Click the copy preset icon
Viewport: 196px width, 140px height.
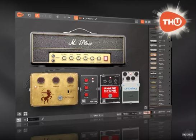point(29,15)
